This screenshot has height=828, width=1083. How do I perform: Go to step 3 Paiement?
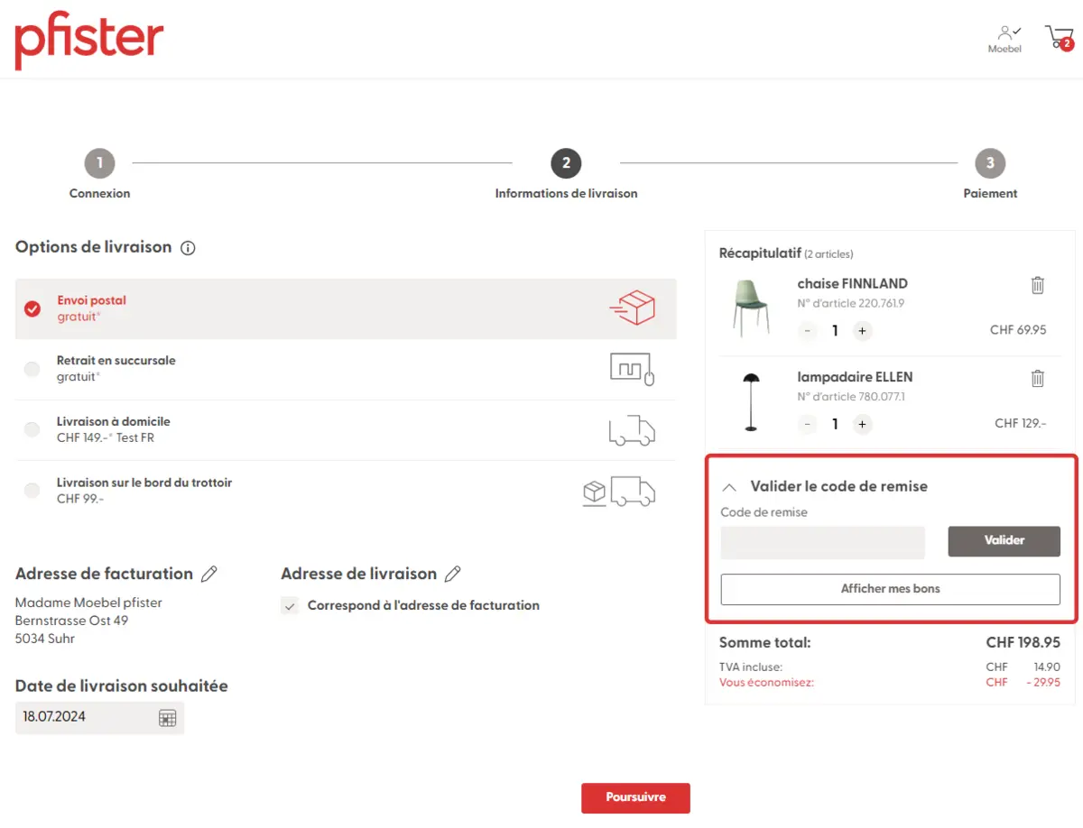(990, 163)
